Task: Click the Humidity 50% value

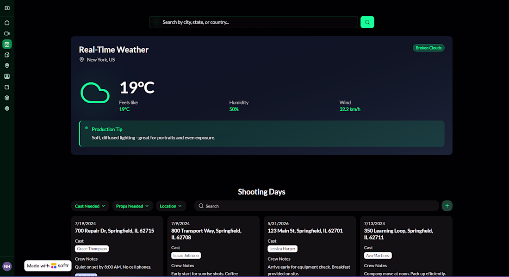Action: pos(234,110)
